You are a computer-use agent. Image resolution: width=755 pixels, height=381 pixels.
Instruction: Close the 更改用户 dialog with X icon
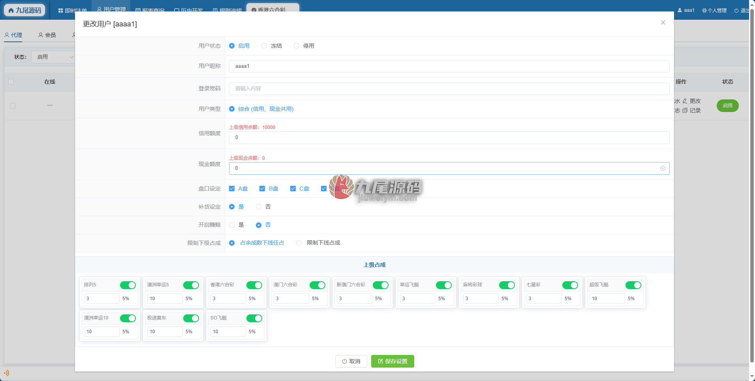point(663,22)
